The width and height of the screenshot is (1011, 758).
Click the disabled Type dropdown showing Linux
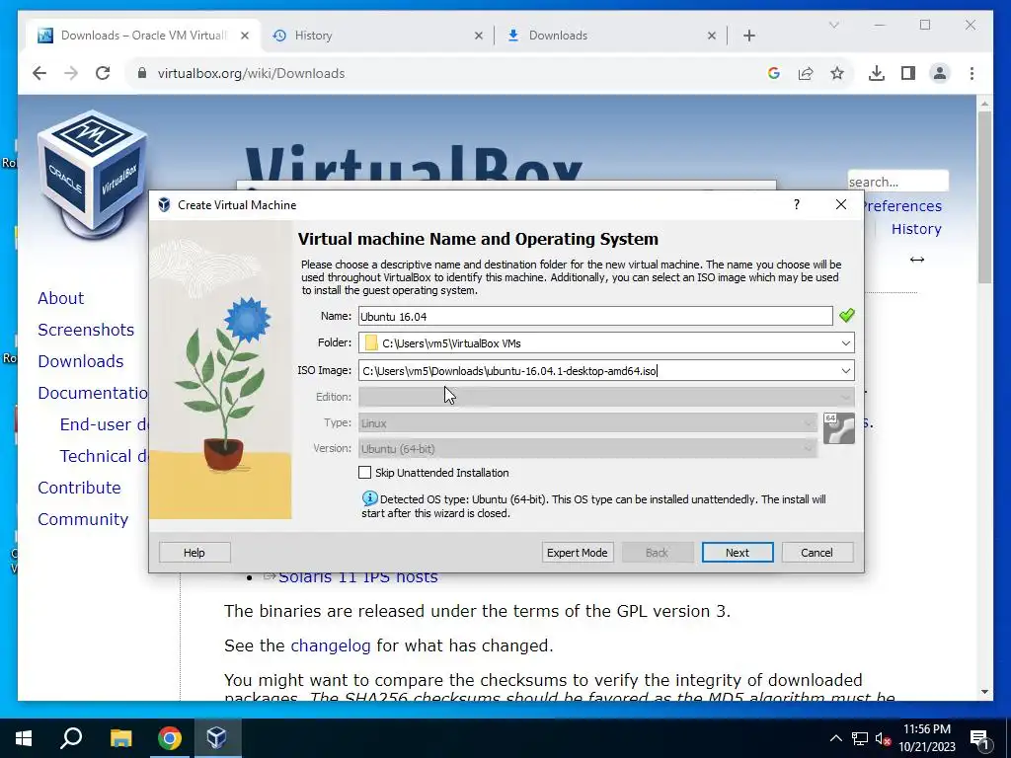tap(588, 422)
